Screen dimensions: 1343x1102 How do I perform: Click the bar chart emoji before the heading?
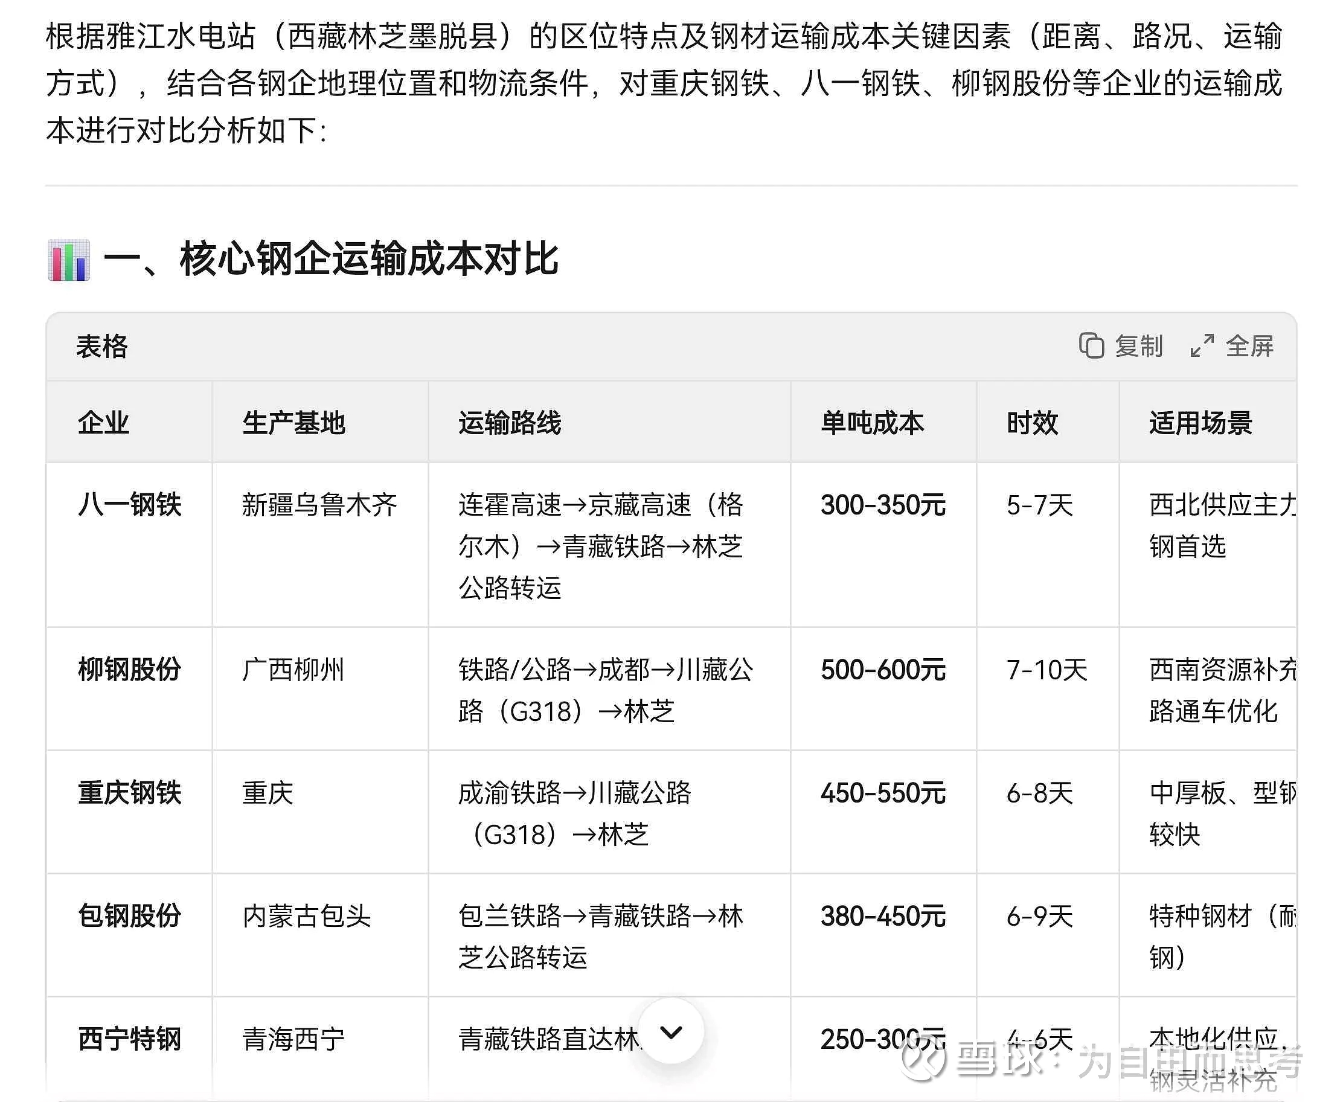pos(69,260)
